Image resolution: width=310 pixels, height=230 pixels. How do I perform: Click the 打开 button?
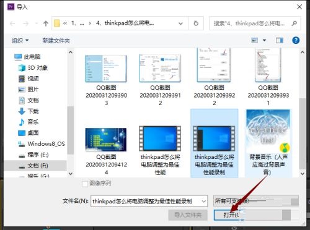229,215
